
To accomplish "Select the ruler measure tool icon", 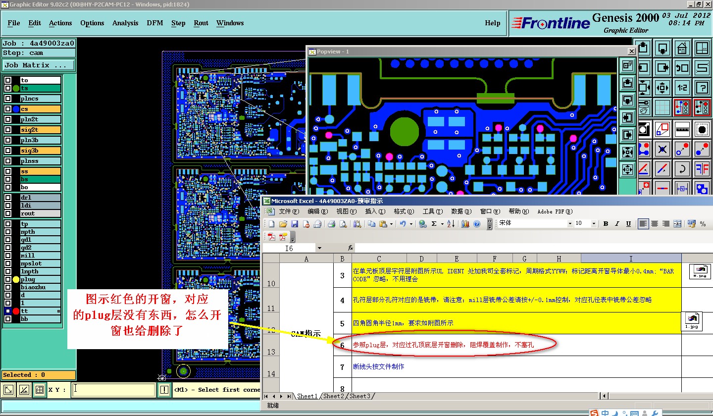I will pyautogui.click(x=682, y=129).
